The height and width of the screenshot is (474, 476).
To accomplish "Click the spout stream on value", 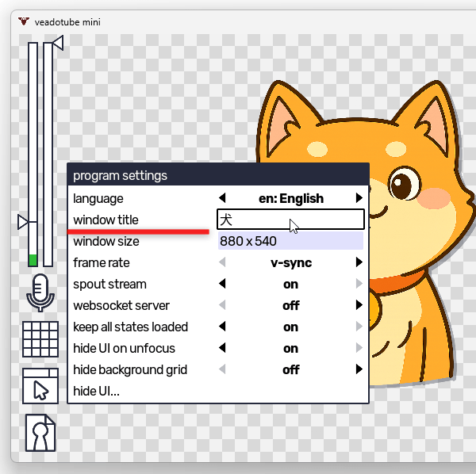I will coord(291,285).
